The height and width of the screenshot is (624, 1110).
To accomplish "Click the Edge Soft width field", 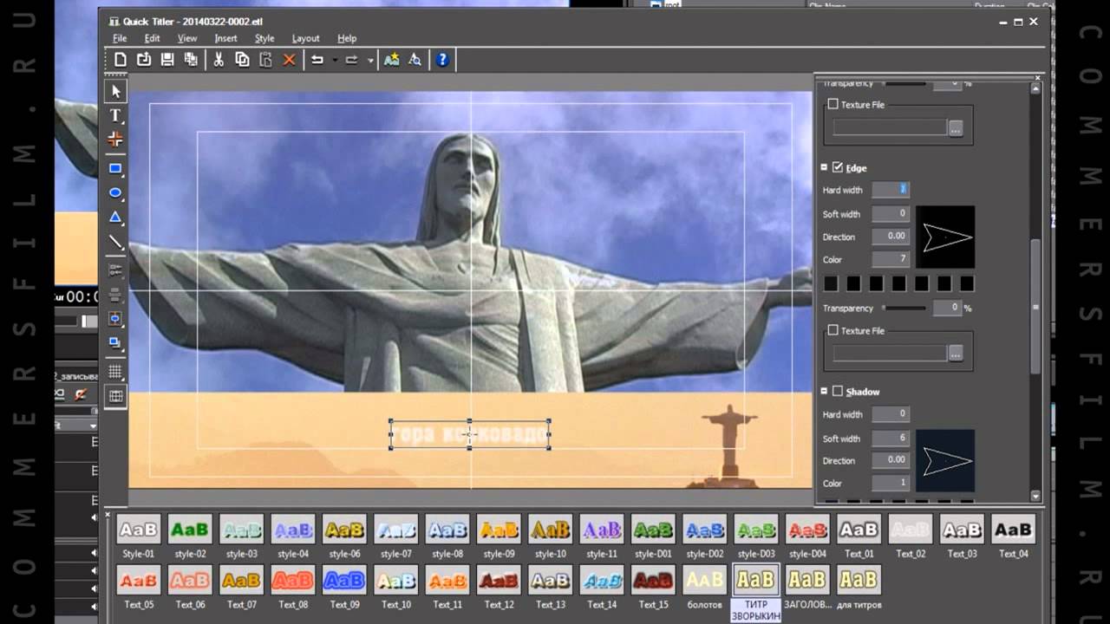I will pos(891,213).
